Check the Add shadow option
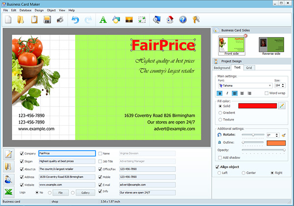Viewport: 294px width, 206px height. [220, 157]
